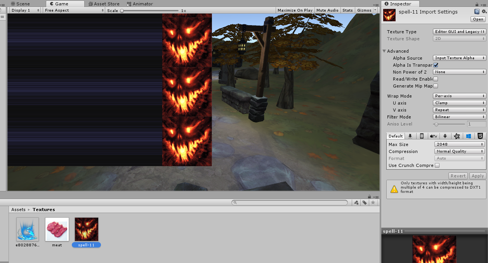Image resolution: width=488 pixels, height=263 pixels.
Task: Toggle the Project panel lock icon
Action: pos(369,197)
